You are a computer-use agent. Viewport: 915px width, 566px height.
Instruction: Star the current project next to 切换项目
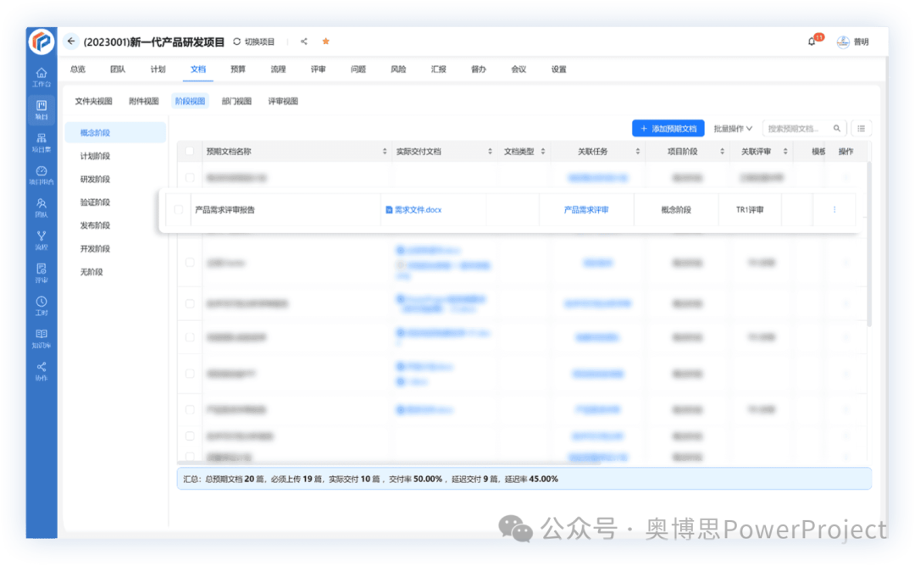pos(324,40)
